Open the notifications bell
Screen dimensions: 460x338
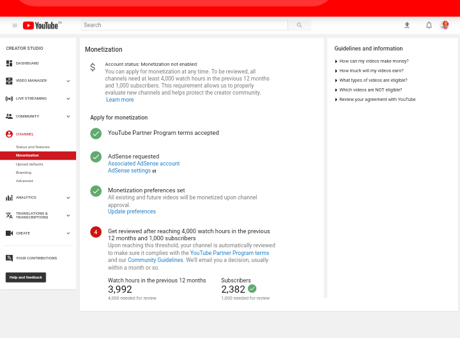click(x=429, y=25)
